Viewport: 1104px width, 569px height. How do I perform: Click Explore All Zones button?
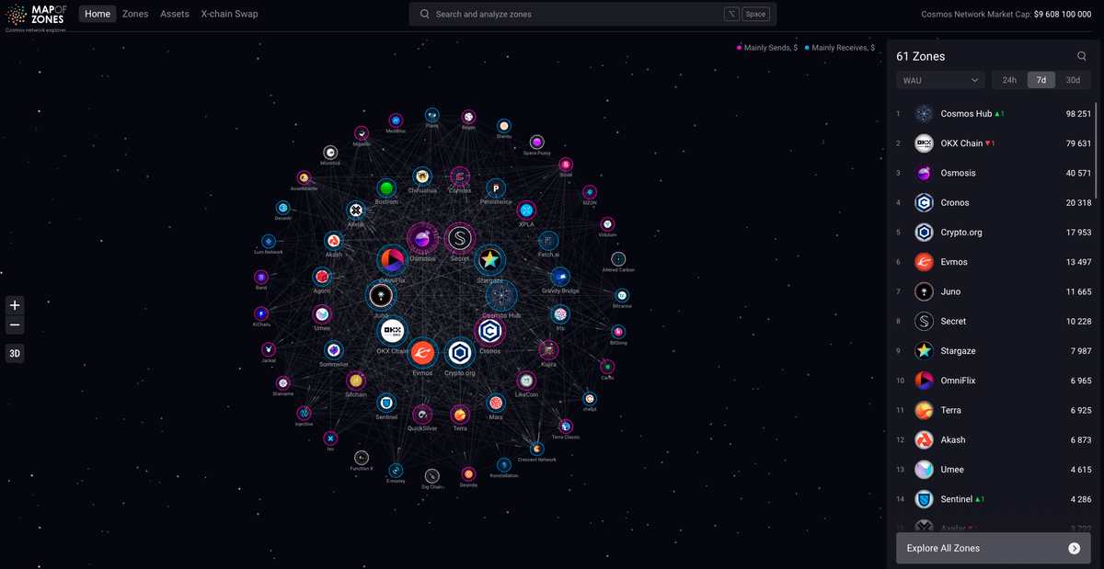click(x=980, y=549)
